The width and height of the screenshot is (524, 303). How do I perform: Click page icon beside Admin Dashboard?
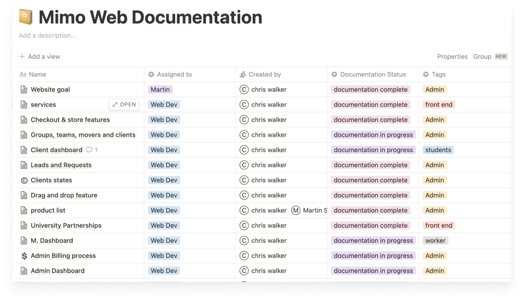tap(24, 271)
